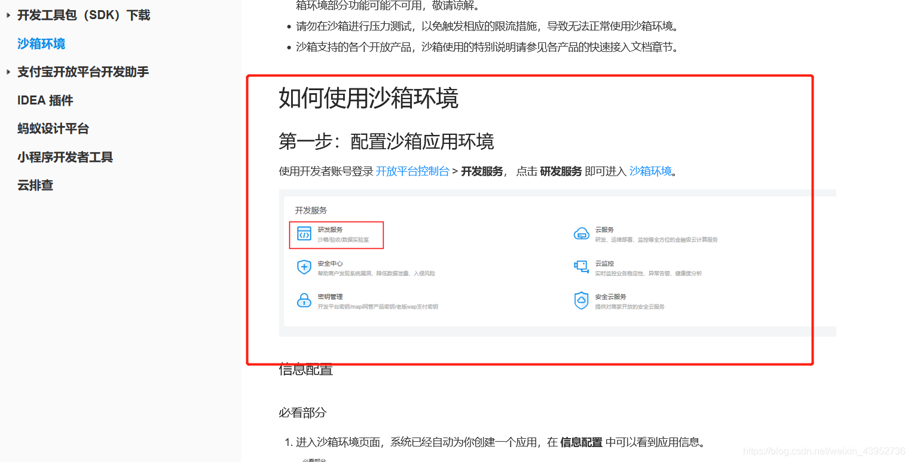Select the 云监控 label text
The width and height of the screenshot is (911, 462).
click(604, 263)
